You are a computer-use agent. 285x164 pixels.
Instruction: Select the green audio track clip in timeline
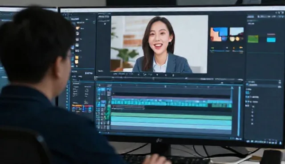coord(171,116)
